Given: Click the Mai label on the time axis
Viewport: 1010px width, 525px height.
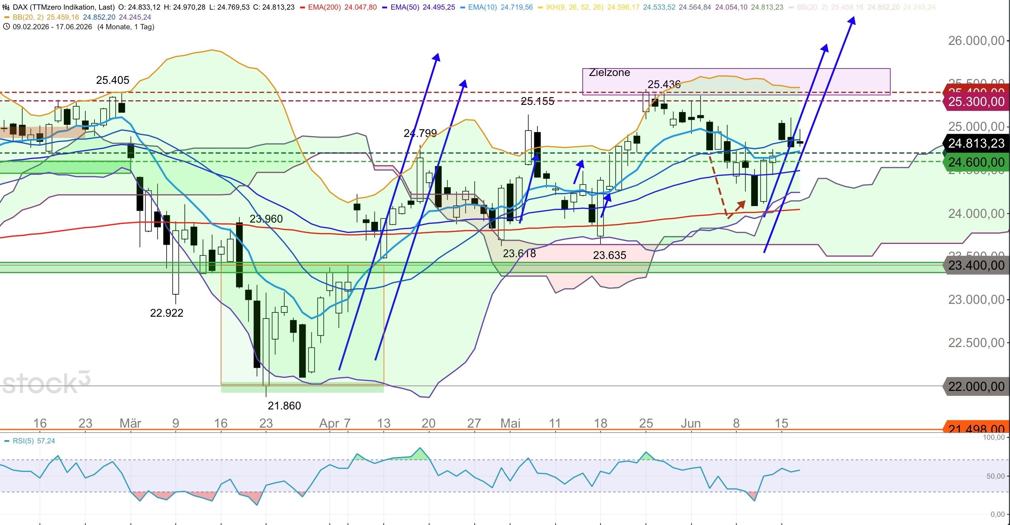Looking at the screenshot, I should (x=510, y=423).
